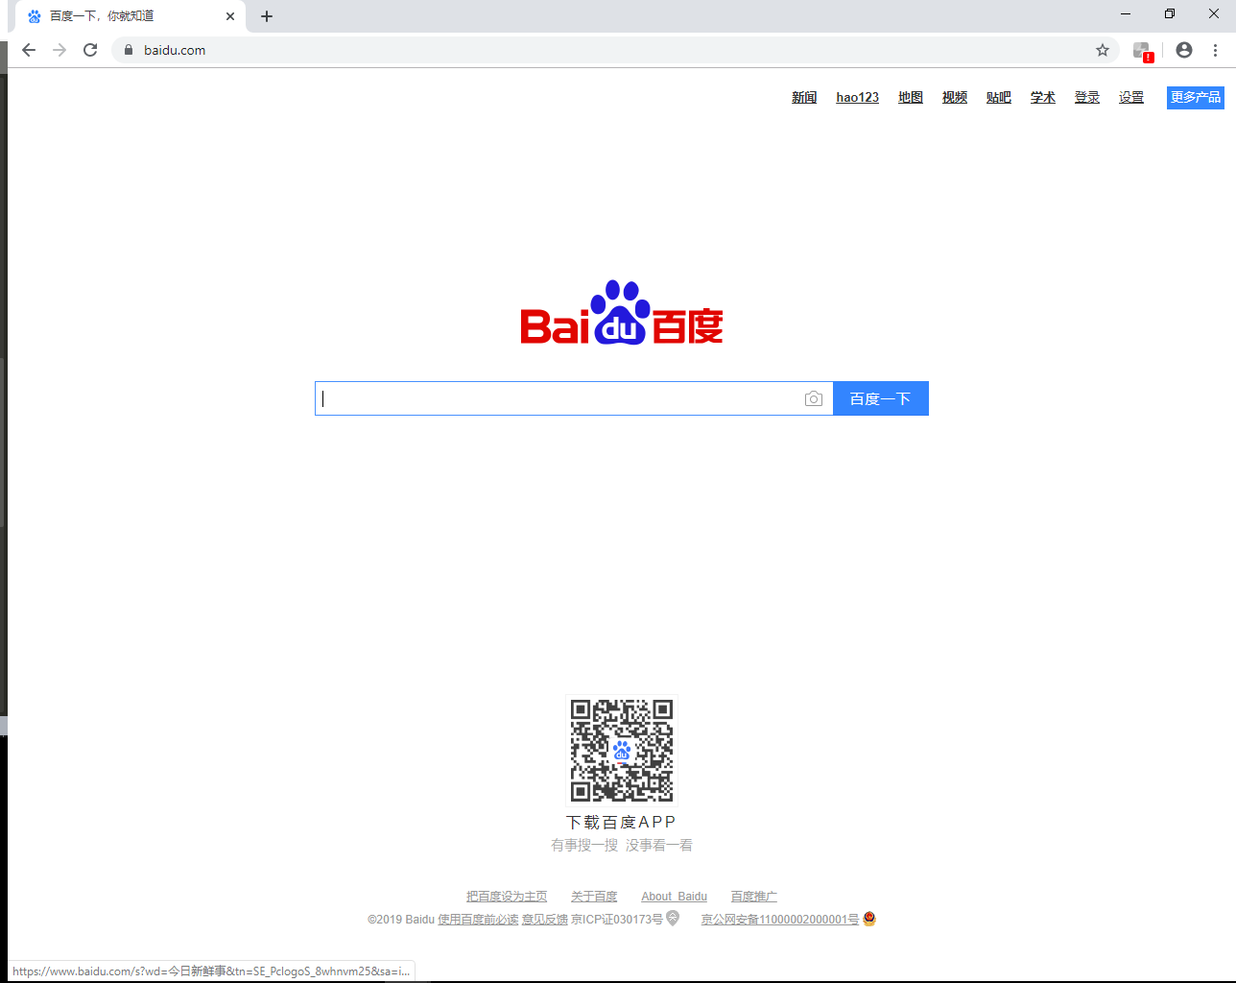Click the ©2019 Baidu copyright text
This screenshot has width=1236, height=983.
click(401, 920)
